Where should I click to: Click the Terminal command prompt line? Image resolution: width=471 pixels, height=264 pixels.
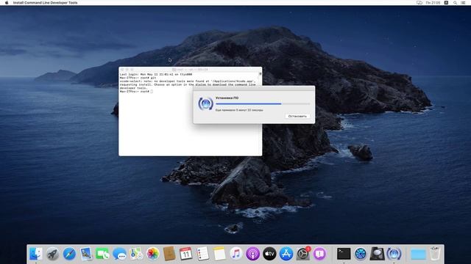(x=136, y=91)
